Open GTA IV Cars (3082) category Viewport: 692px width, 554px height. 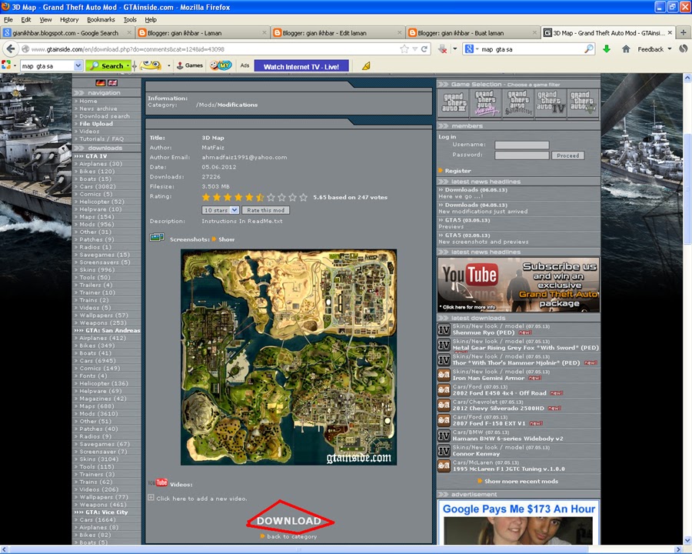coord(97,186)
